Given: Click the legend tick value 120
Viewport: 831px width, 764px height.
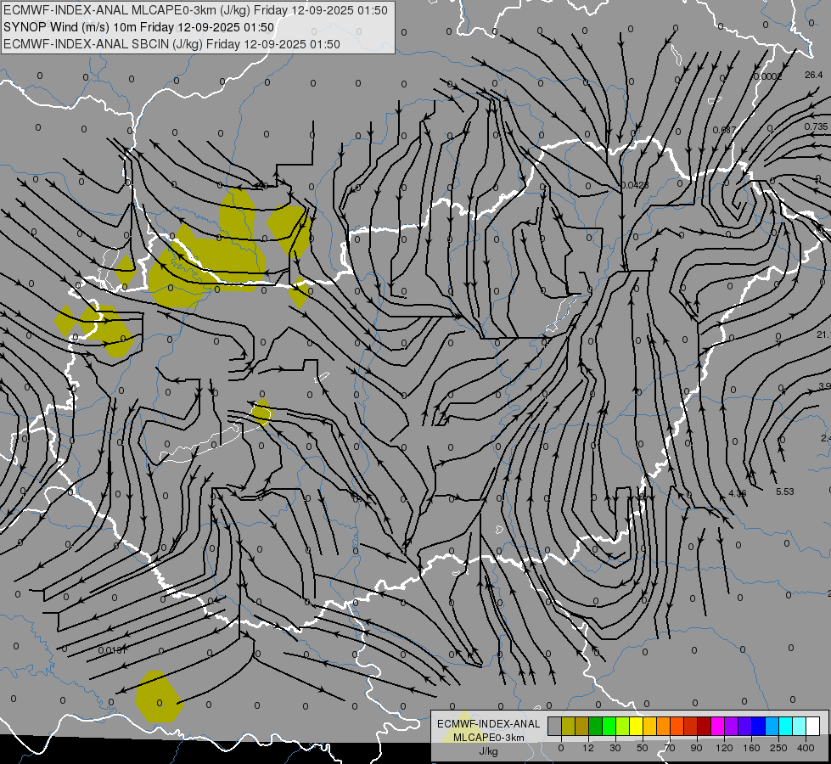Looking at the screenshot, I should coord(725,748).
